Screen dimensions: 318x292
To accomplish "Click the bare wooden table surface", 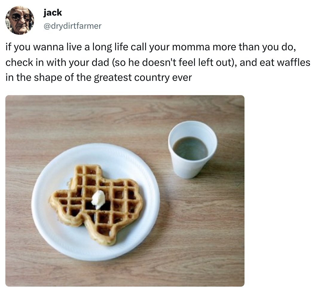I will tap(203, 234).
